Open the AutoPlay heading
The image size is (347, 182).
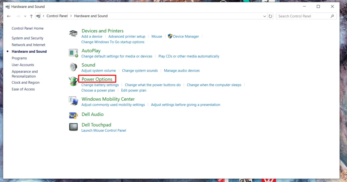click(91, 51)
